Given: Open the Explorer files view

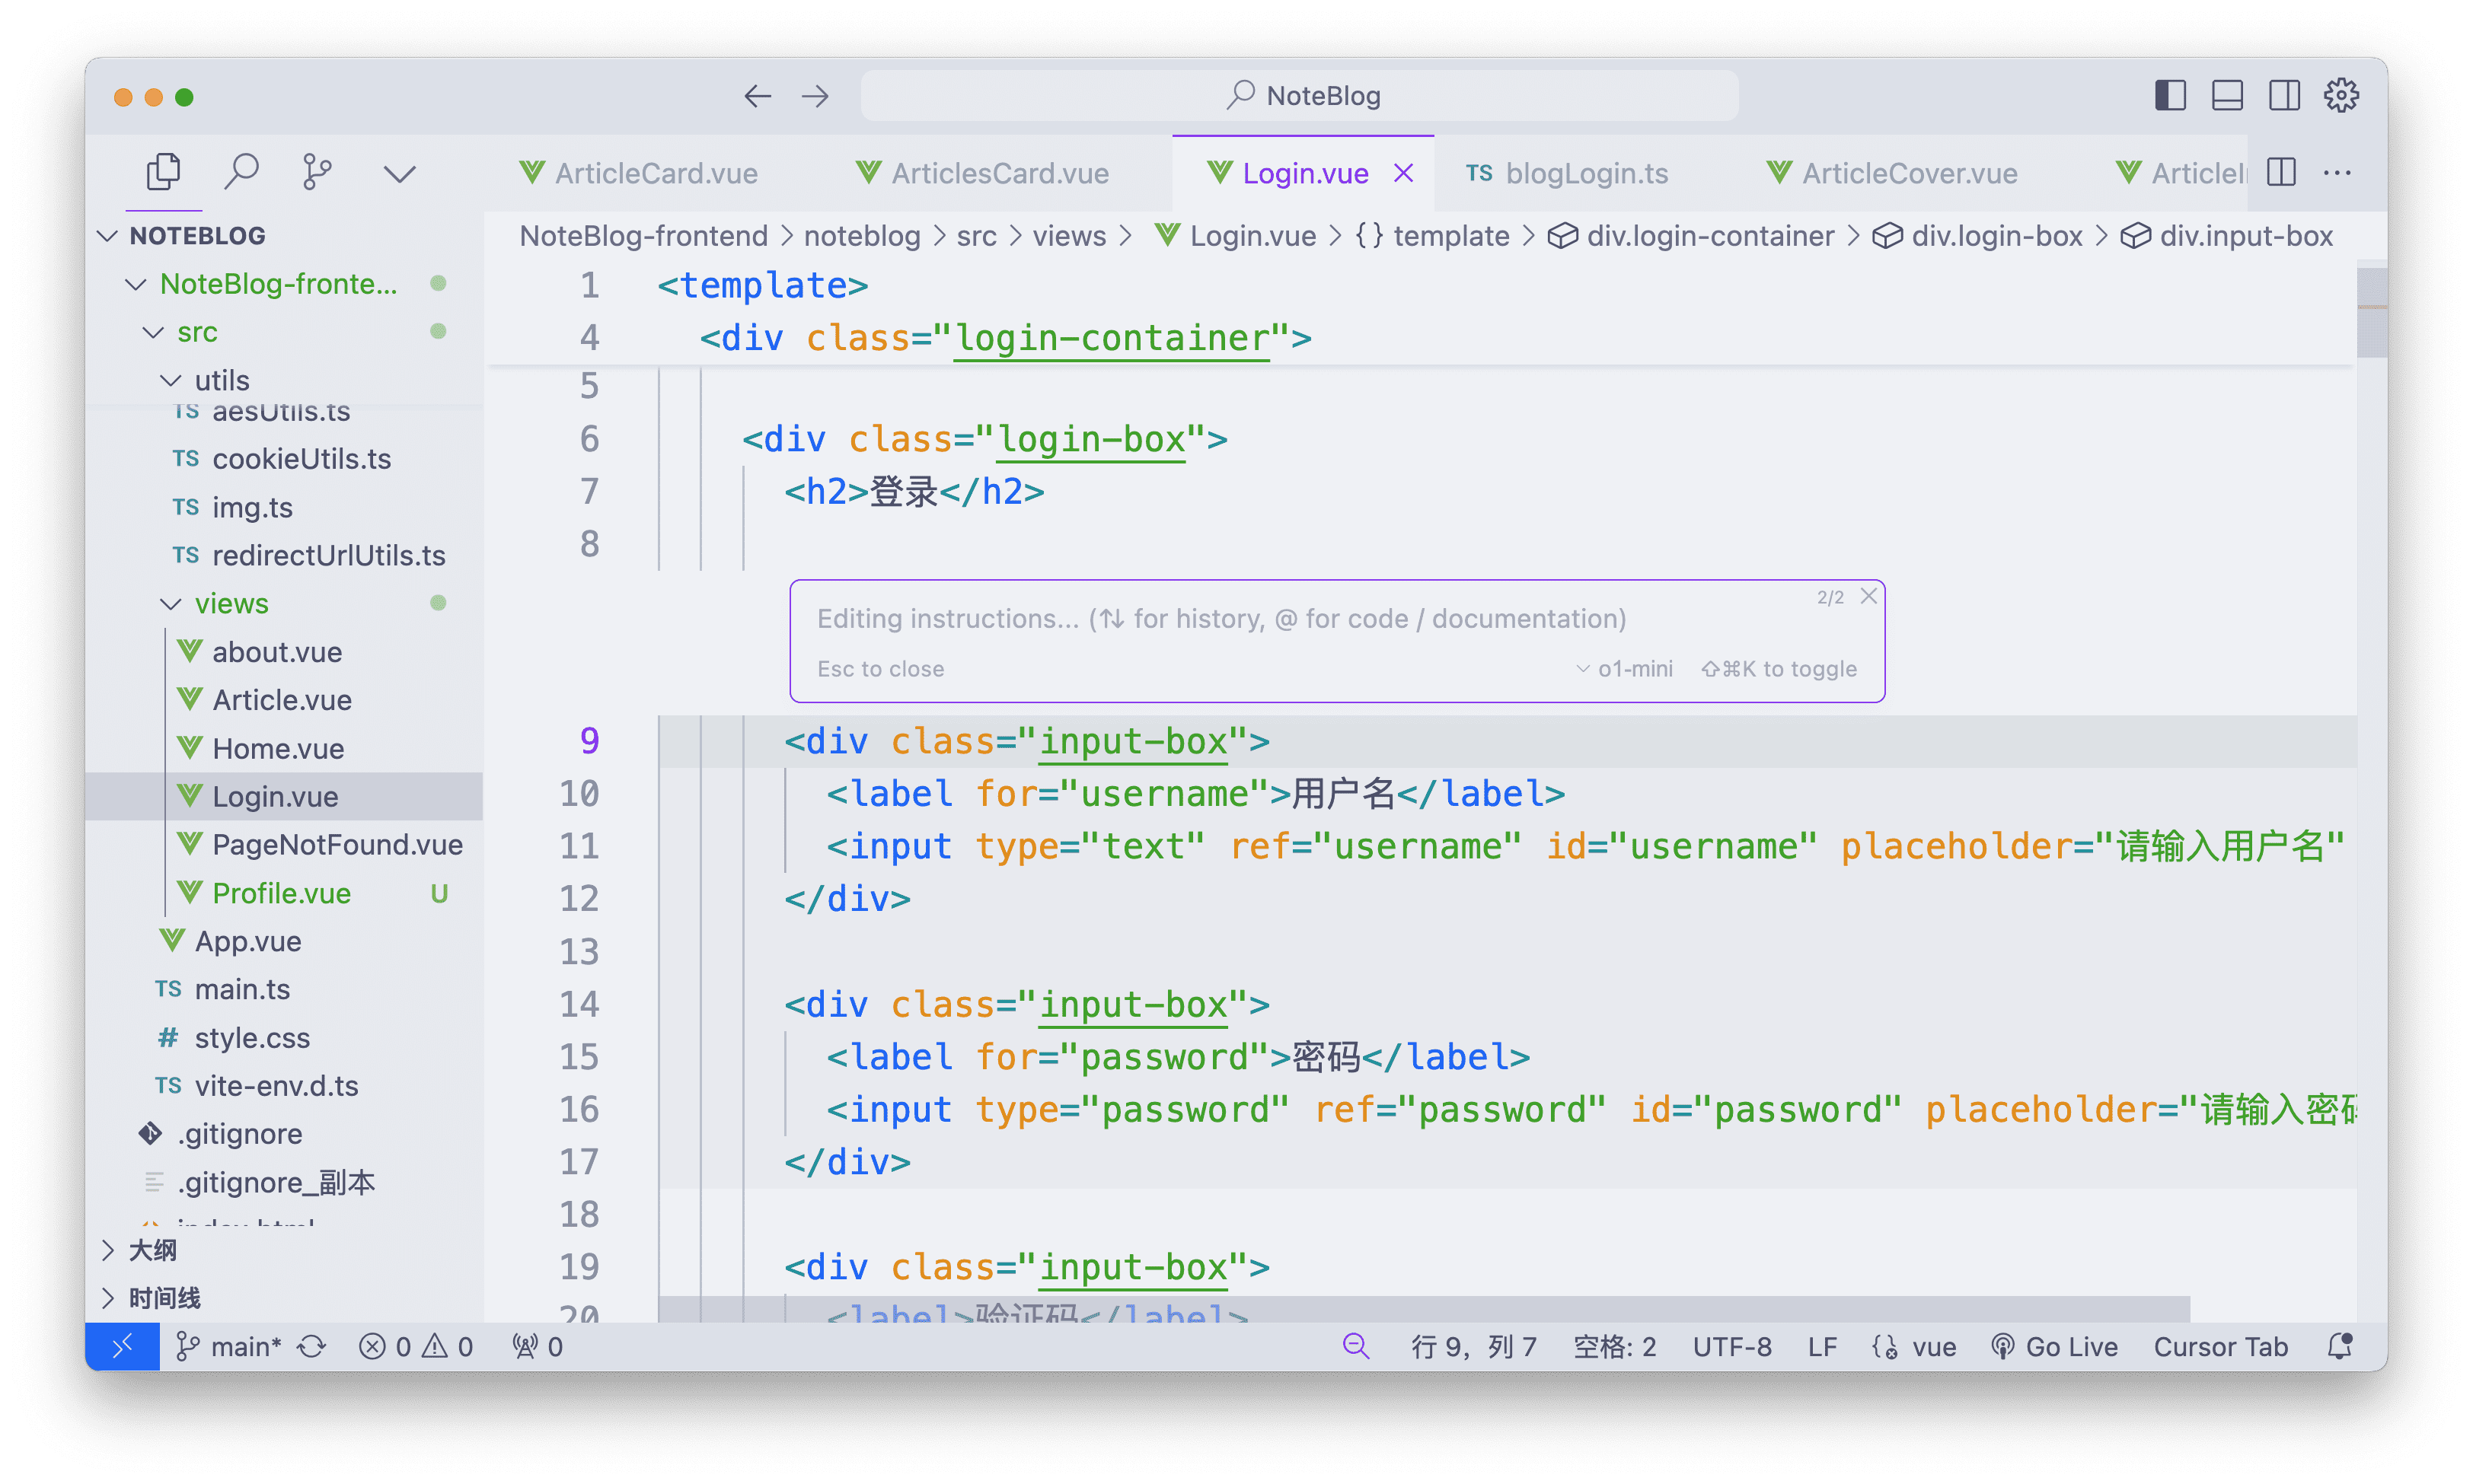Looking at the screenshot, I should [163, 172].
